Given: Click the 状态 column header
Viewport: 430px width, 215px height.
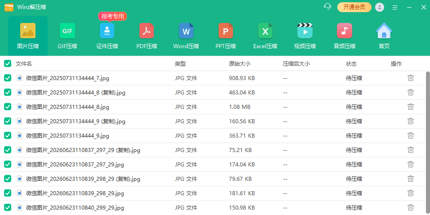Looking at the screenshot, I should tap(351, 64).
